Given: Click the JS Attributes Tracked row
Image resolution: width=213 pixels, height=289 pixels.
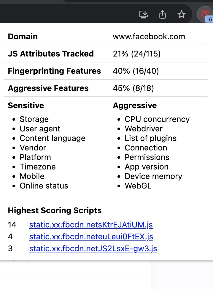Looking at the screenshot, I should pos(51,54).
